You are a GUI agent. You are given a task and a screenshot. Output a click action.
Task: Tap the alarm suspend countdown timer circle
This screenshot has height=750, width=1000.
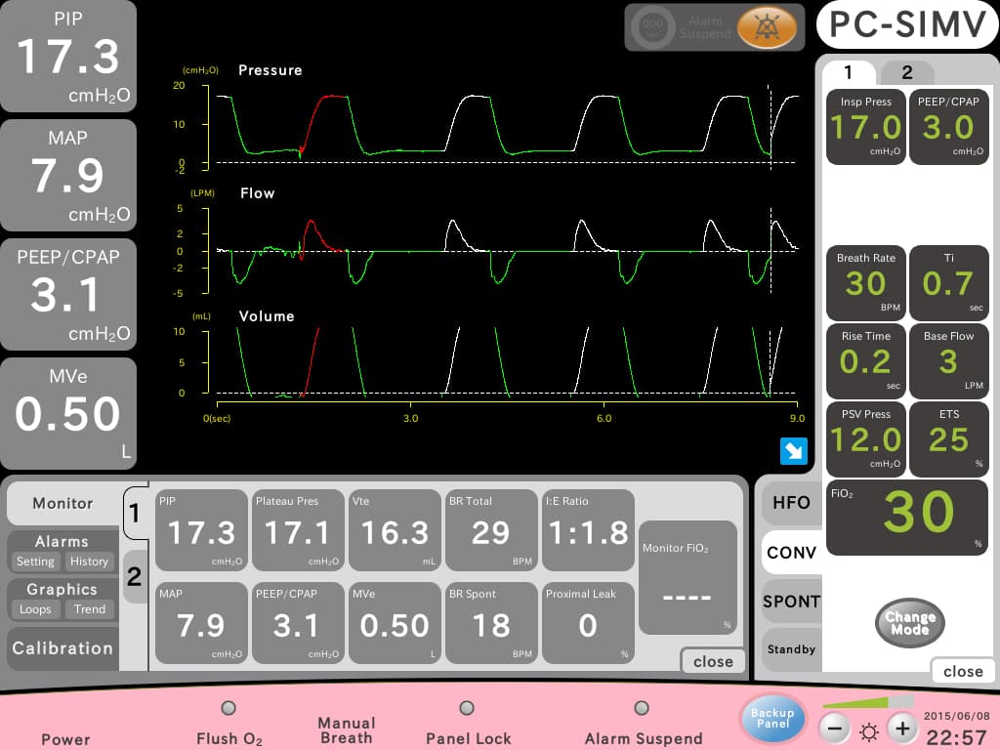652,27
